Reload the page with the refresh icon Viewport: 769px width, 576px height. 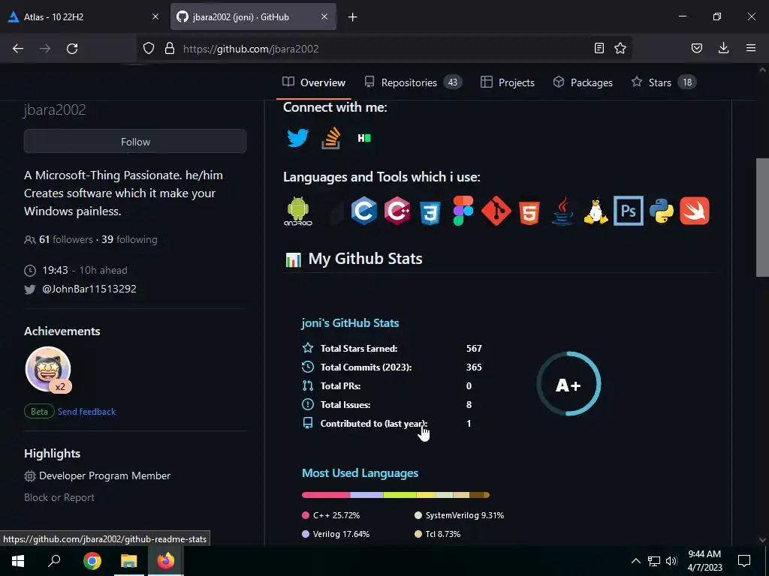coord(72,49)
